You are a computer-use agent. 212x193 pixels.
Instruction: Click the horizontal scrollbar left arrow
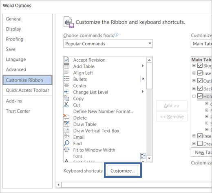[59, 185]
